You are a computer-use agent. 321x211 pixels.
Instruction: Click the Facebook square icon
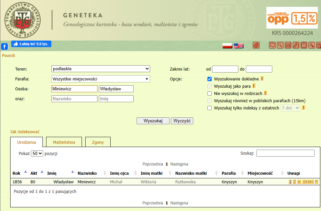(x=5, y=46)
